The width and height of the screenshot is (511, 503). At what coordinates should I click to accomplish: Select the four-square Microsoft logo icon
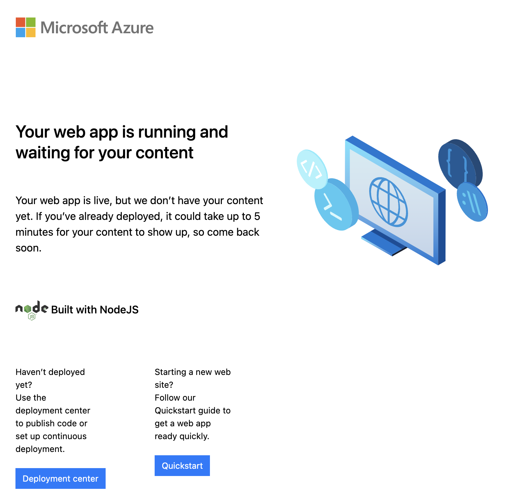pos(25,28)
